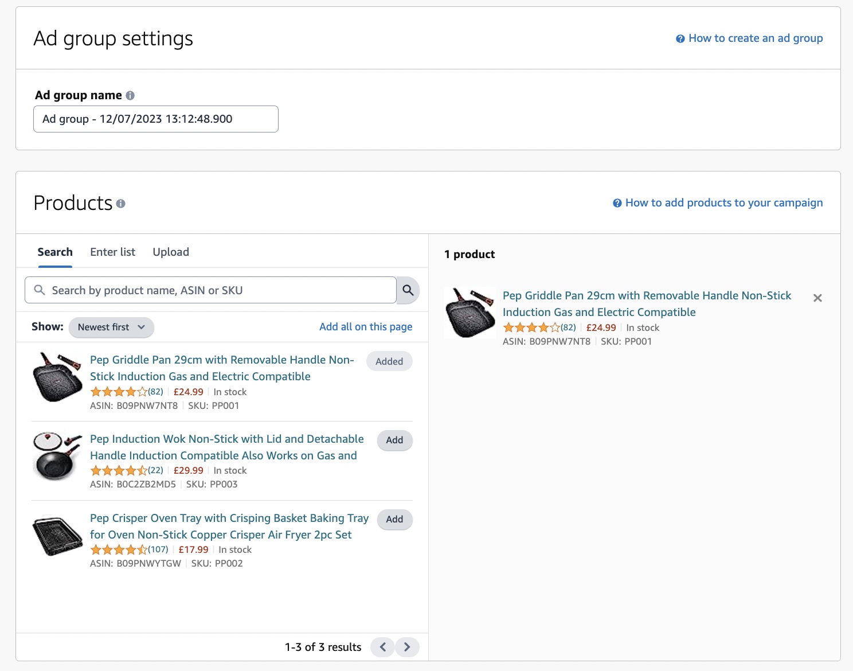This screenshot has height=671, width=853.
Task: Switch to the Search tab
Action: coord(55,252)
